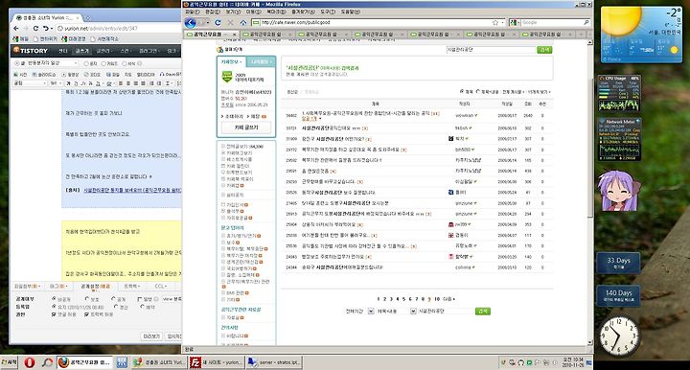
Task: Open the font size dropdown in editor
Action: (x=56, y=83)
